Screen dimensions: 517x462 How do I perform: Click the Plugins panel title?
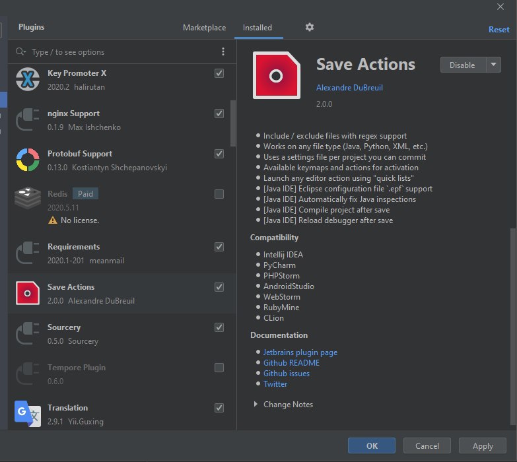pos(31,27)
